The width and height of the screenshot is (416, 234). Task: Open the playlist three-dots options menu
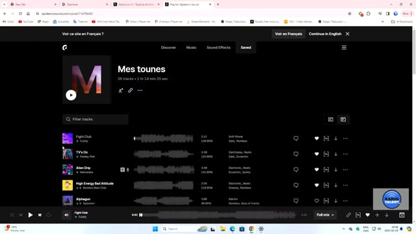(x=140, y=90)
